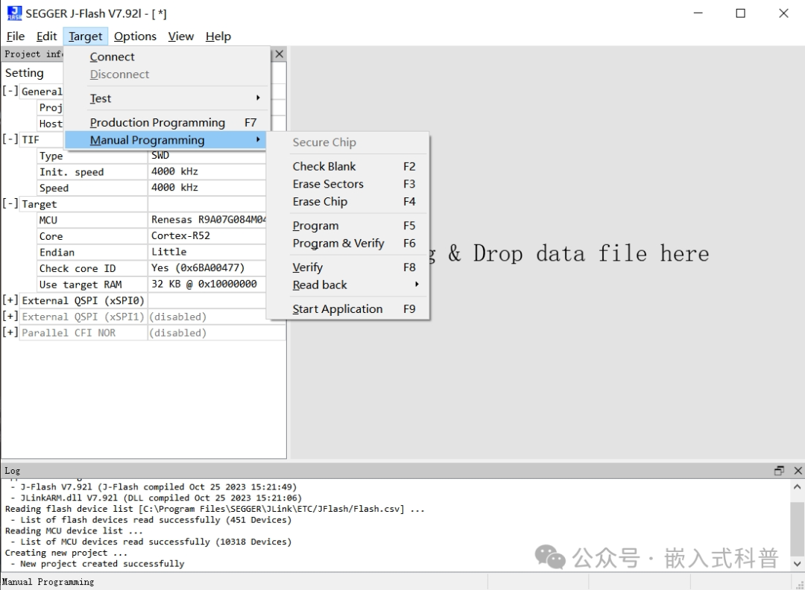Choose Connect from the Target menu
Image resolution: width=805 pixels, height=590 pixels.
167,57
